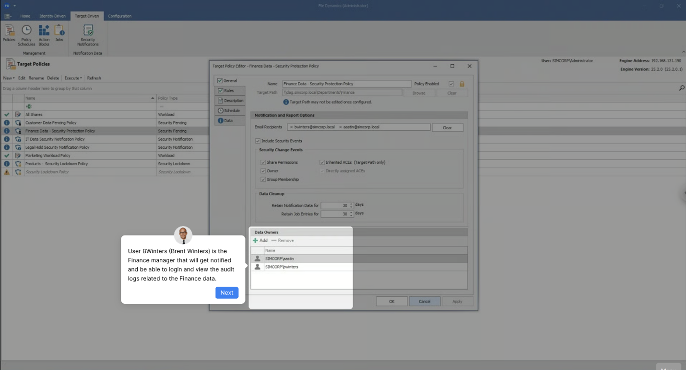686x370 pixels.
Task: Uncheck Include Security Events
Action: pyautogui.click(x=258, y=141)
